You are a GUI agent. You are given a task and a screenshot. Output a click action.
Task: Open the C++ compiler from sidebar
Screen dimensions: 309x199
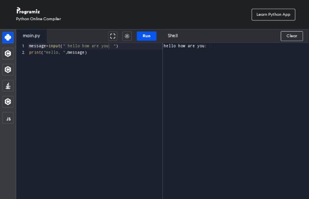(x=8, y=70)
